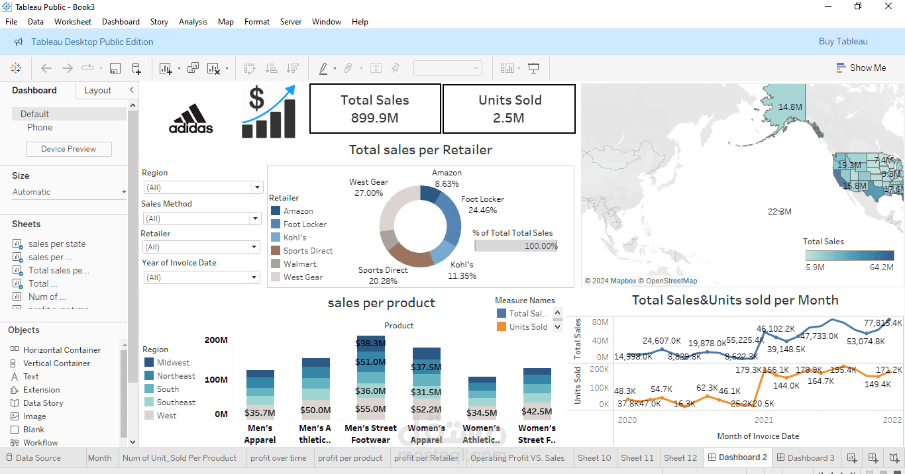Viewport: 905px width, 474px height.
Task: Click the Sports Direct legend color swatch
Action: point(276,251)
